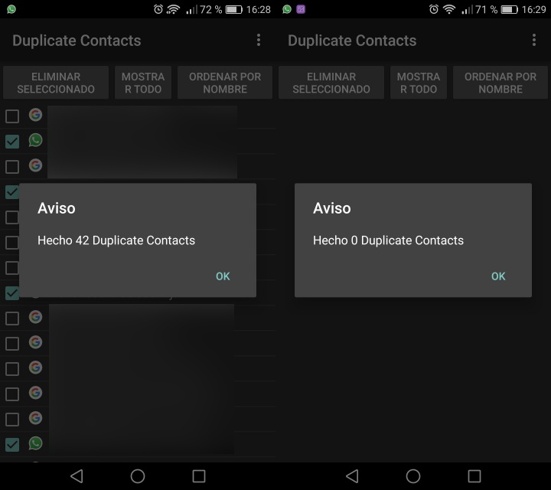Click the Aviso title in the left dialog
The width and height of the screenshot is (551, 490).
click(x=57, y=208)
